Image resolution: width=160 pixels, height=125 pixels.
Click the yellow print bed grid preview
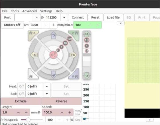pyautogui.click(x=143, y=60)
